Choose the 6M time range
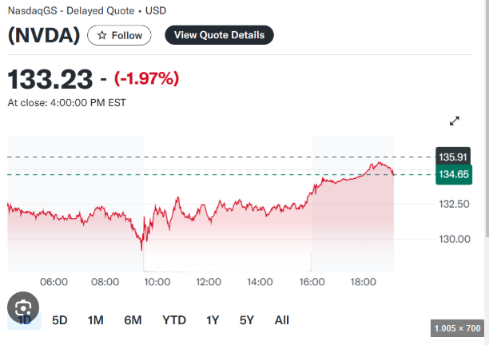 tap(133, 320)
